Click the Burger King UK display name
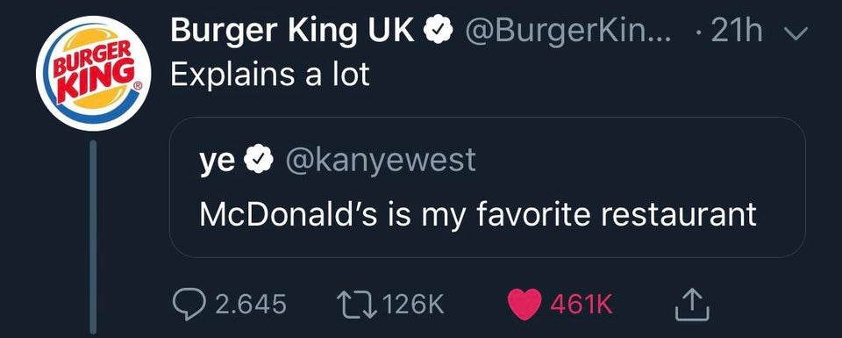 [x=293, y=32]
